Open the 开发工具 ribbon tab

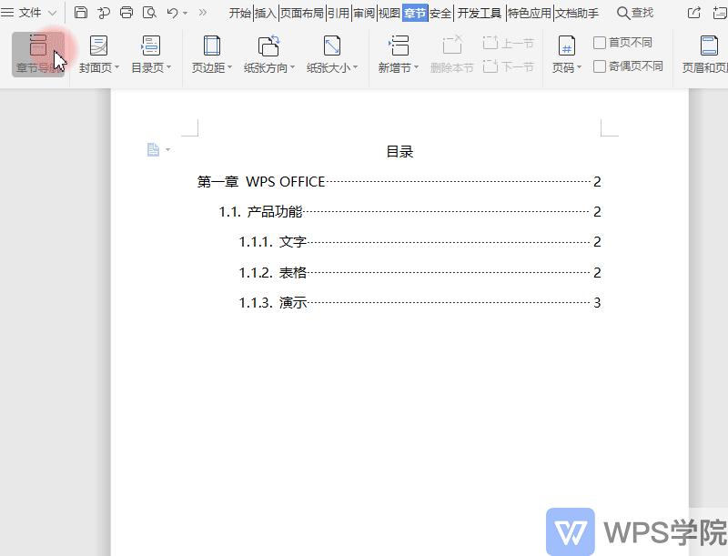click(x=477, y=13)
